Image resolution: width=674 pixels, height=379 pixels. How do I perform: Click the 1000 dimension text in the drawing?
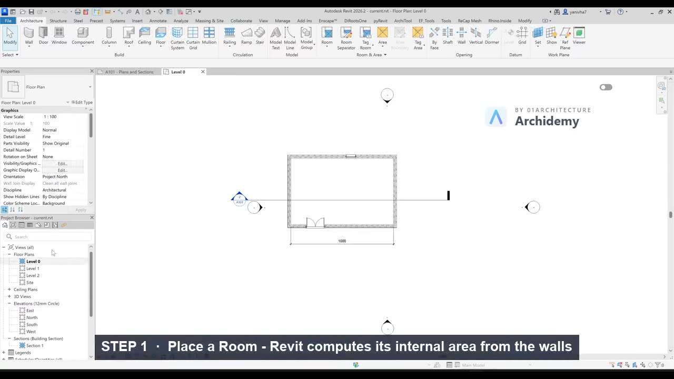(342, 241)
